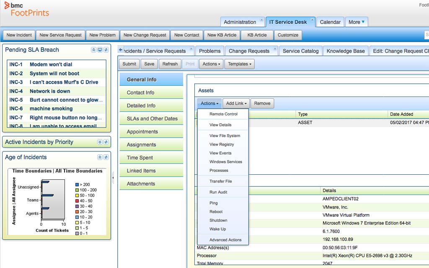Select the Linked Items section

click(151, 171)
